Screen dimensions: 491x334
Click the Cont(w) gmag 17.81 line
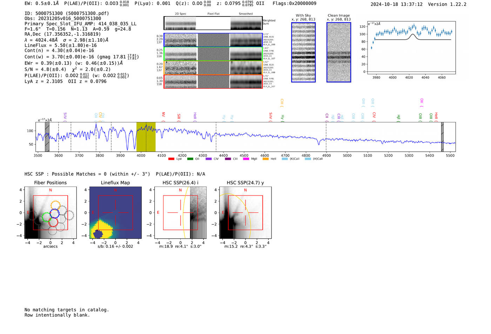coord(82,57)
